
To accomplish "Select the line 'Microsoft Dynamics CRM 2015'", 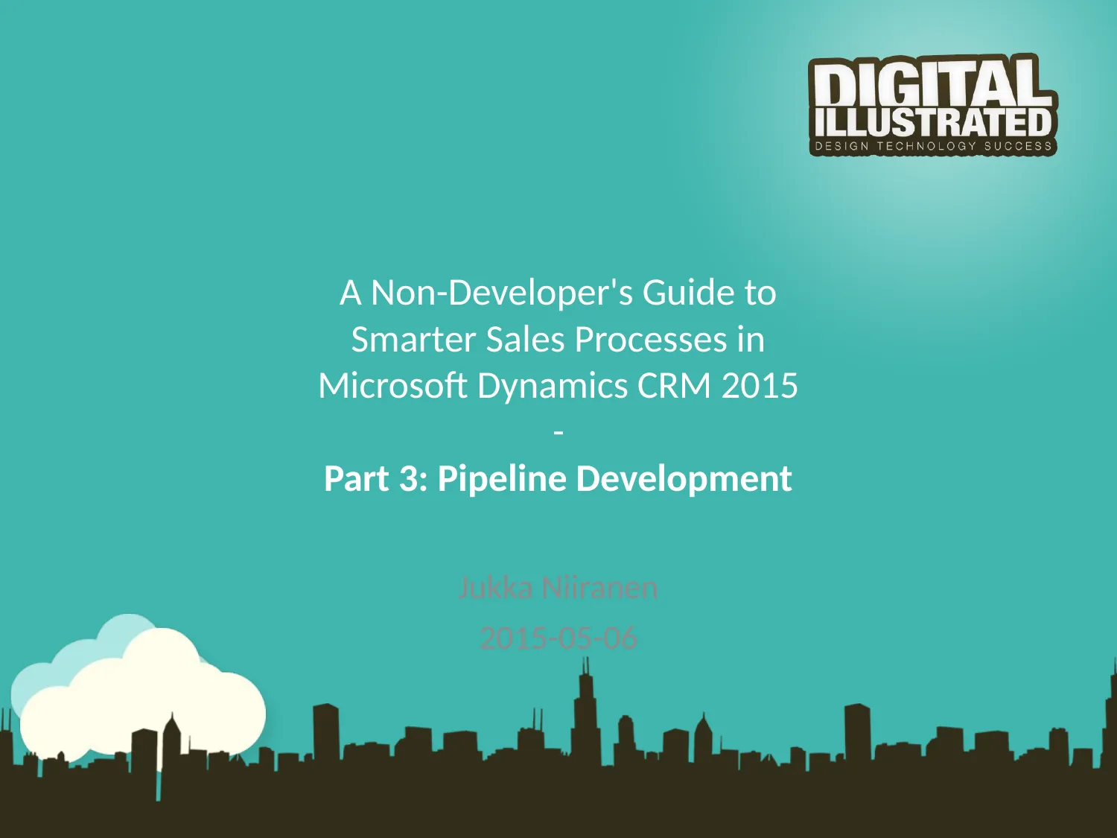I will click(x=558, y=386).
